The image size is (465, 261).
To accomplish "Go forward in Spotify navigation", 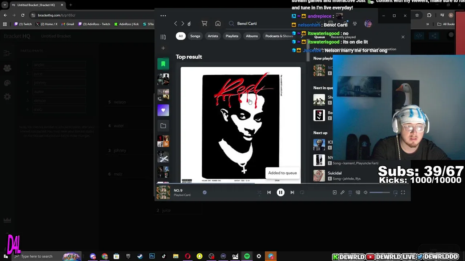I will point(183,24).
